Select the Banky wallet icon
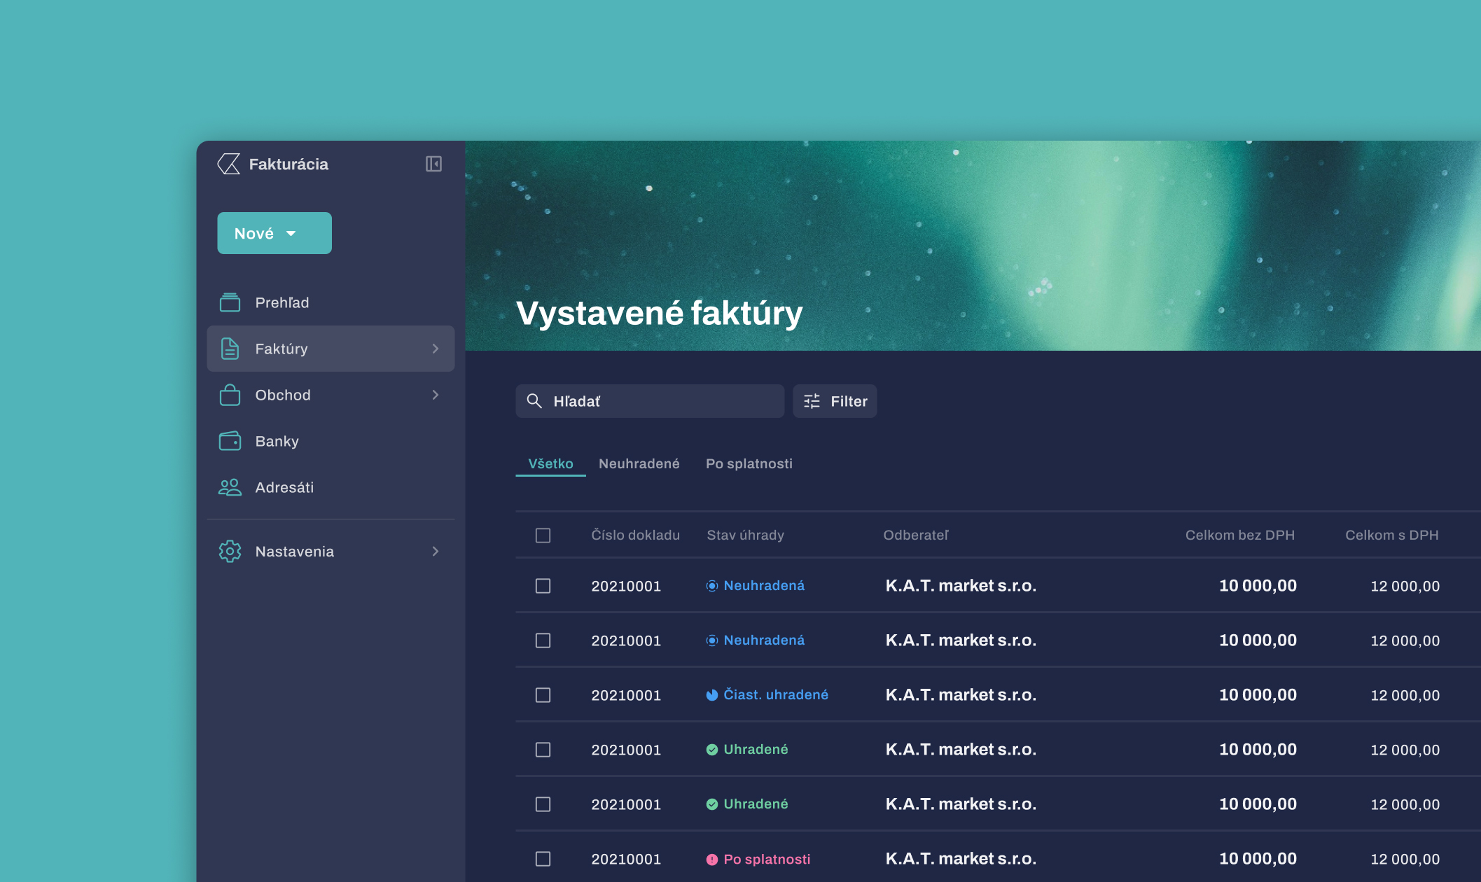 click(x=230, y=441)
